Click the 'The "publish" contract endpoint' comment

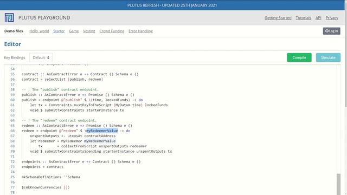(x=65, y=89)
